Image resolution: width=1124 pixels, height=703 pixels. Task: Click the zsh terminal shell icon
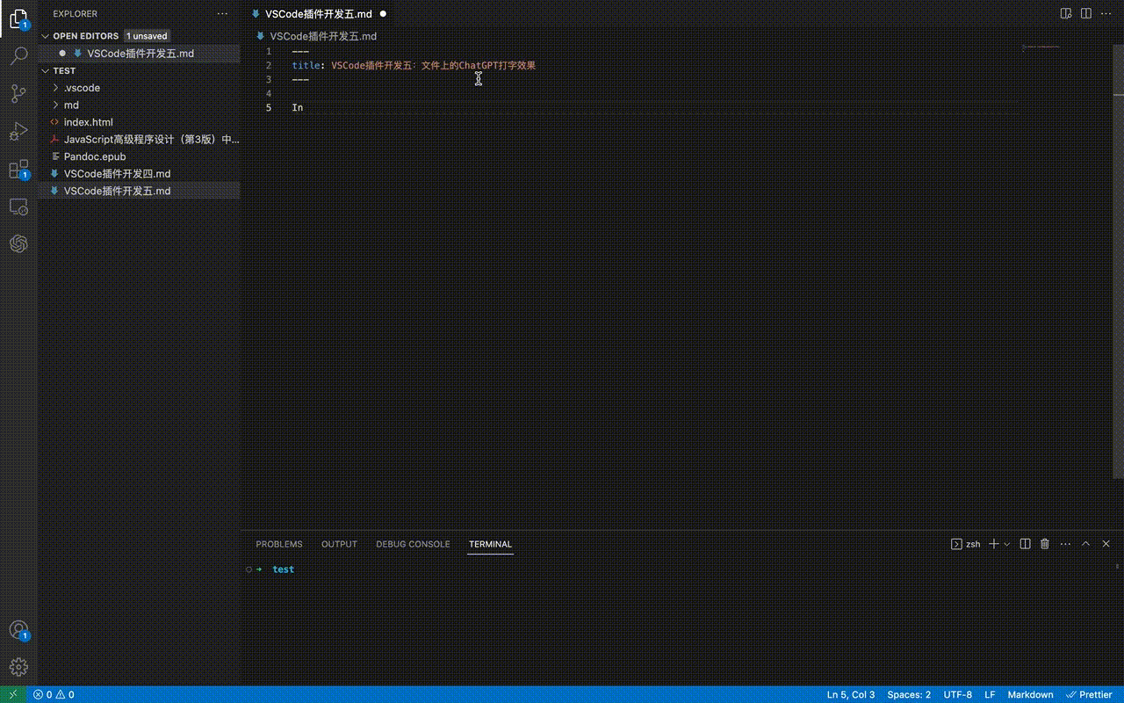(956, 544)
